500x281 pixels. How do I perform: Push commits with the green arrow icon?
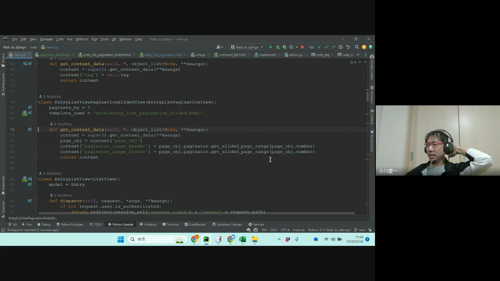[x=333, y=47]
